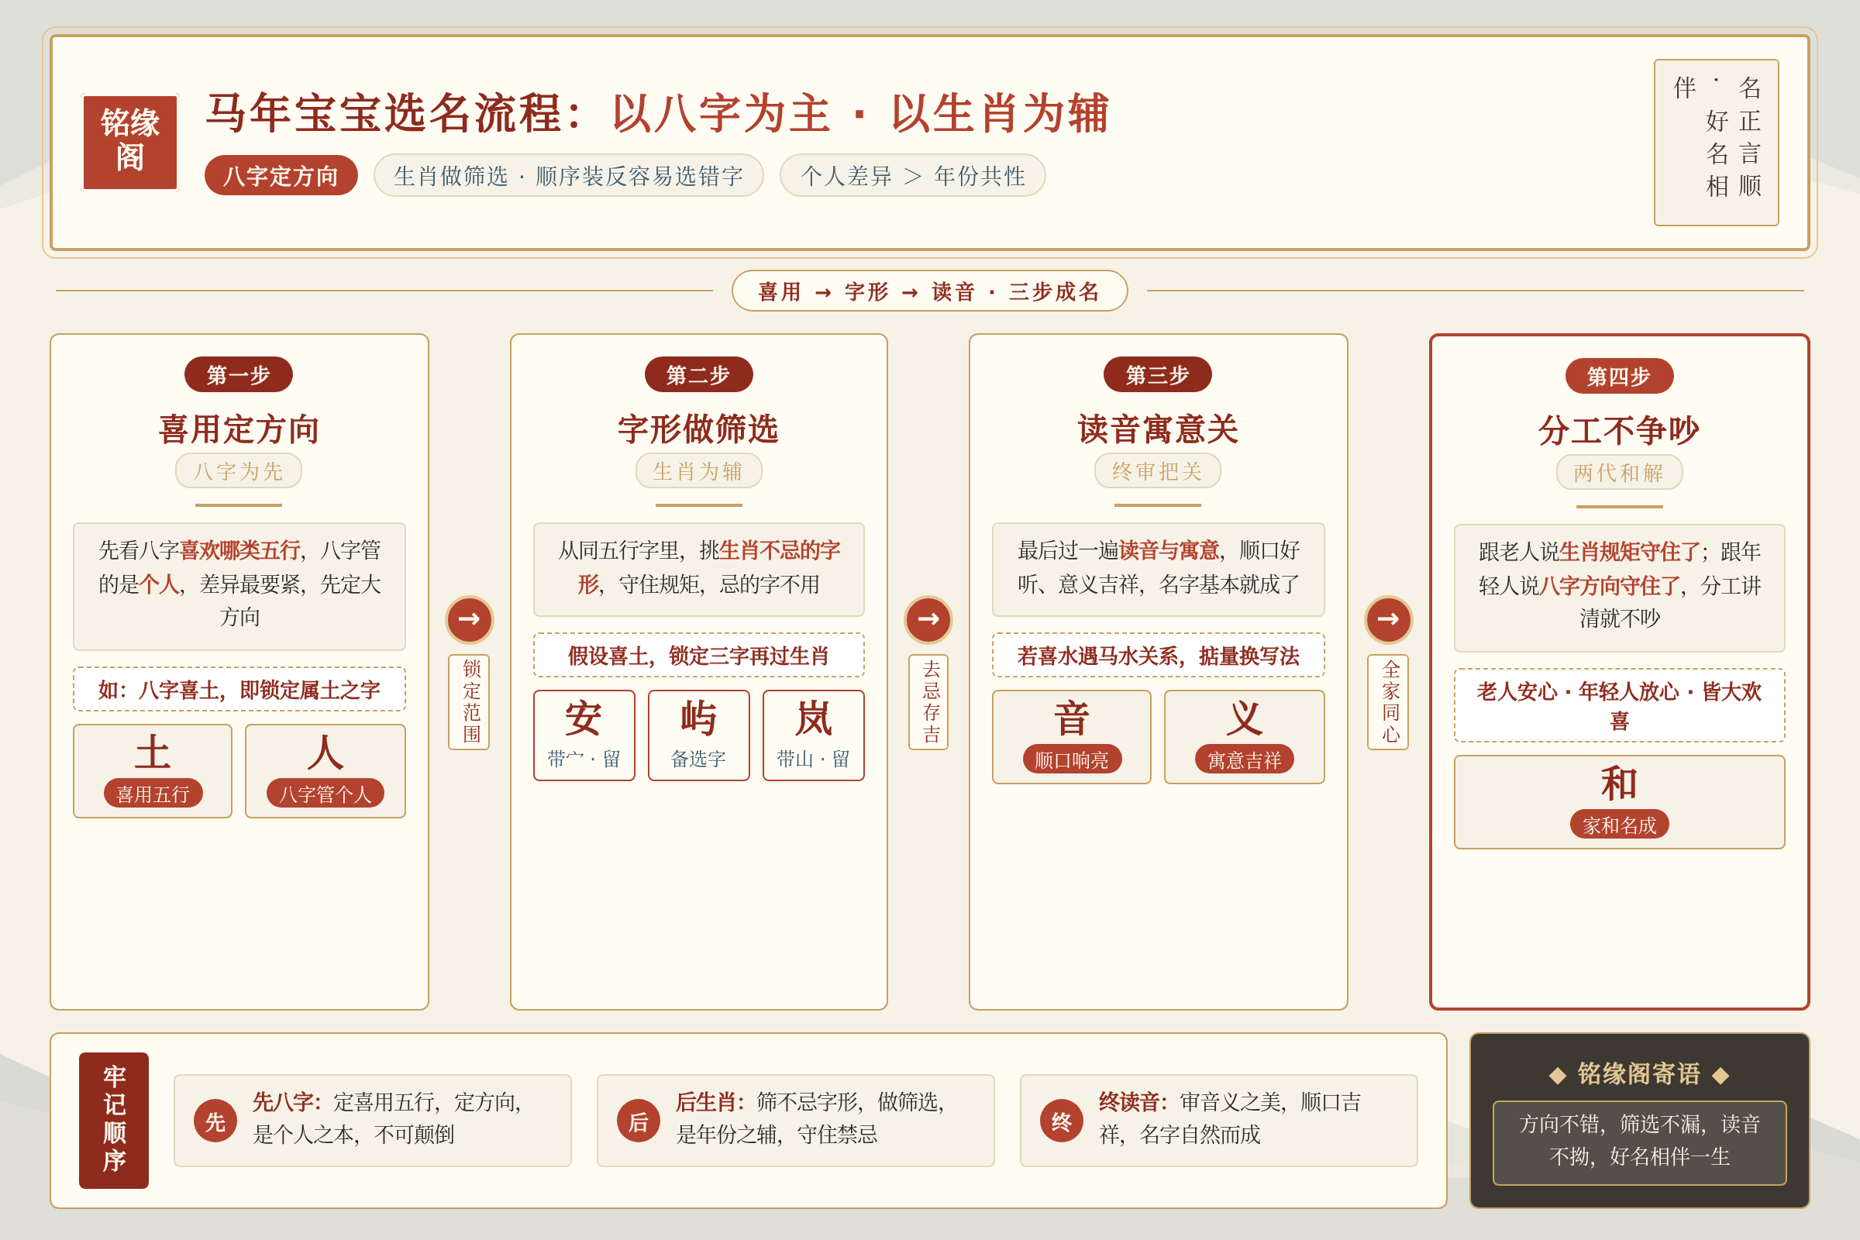Image resolution: width=1860 pixels, height=1240 pixels.
Task: Click the 终审把关 subtitle pill
Action: tap(1158, 470)
